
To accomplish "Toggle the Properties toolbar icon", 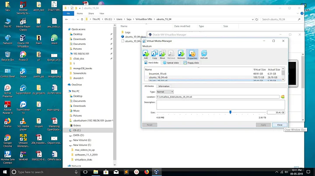I will point(192,54).
